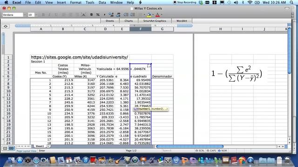This screenshot has height=167, width=298.
Task: Apply the currency format toolbar icon
Action: click(91, 14)
